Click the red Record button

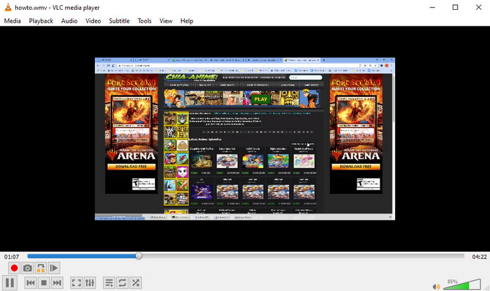tap(14, 268)
